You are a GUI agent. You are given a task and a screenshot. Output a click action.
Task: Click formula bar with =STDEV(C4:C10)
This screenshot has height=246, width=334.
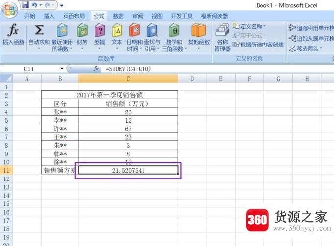(x=218, y=69)
